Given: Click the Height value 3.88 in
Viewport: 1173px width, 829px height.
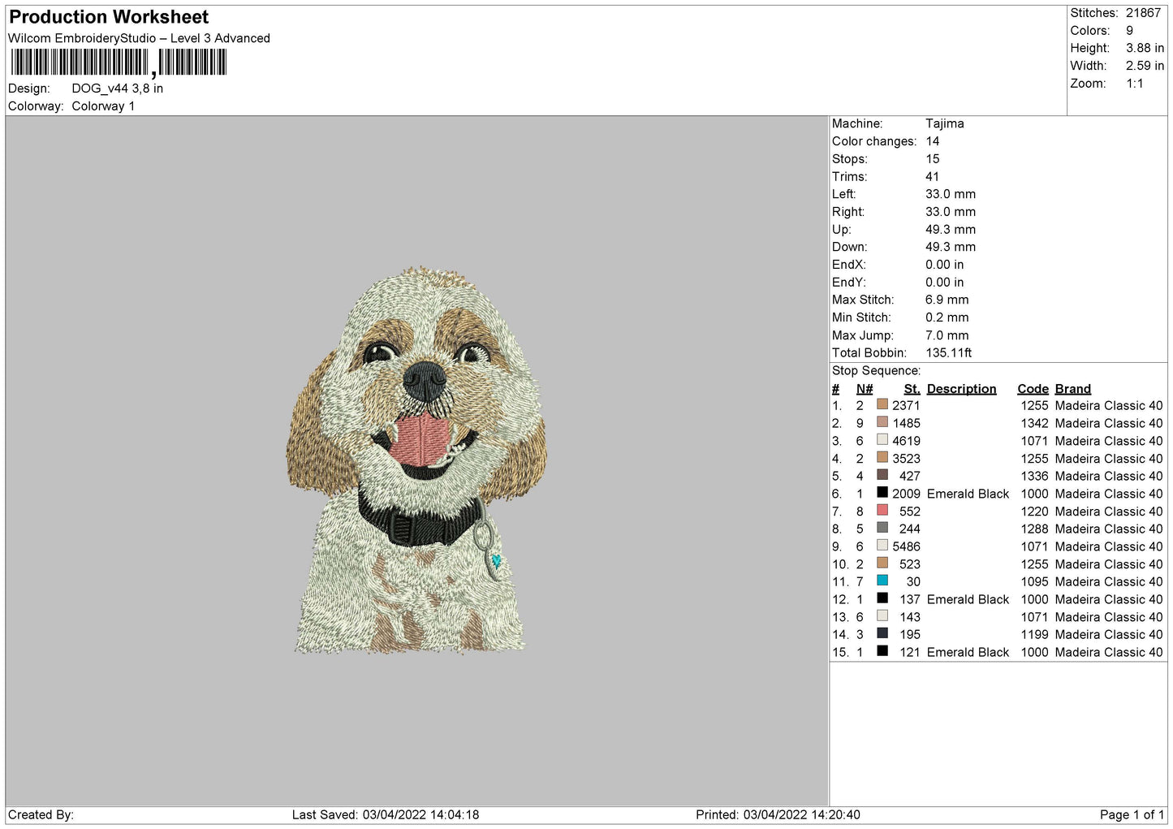Looking at the screenshot, I should coord(1145,49).
